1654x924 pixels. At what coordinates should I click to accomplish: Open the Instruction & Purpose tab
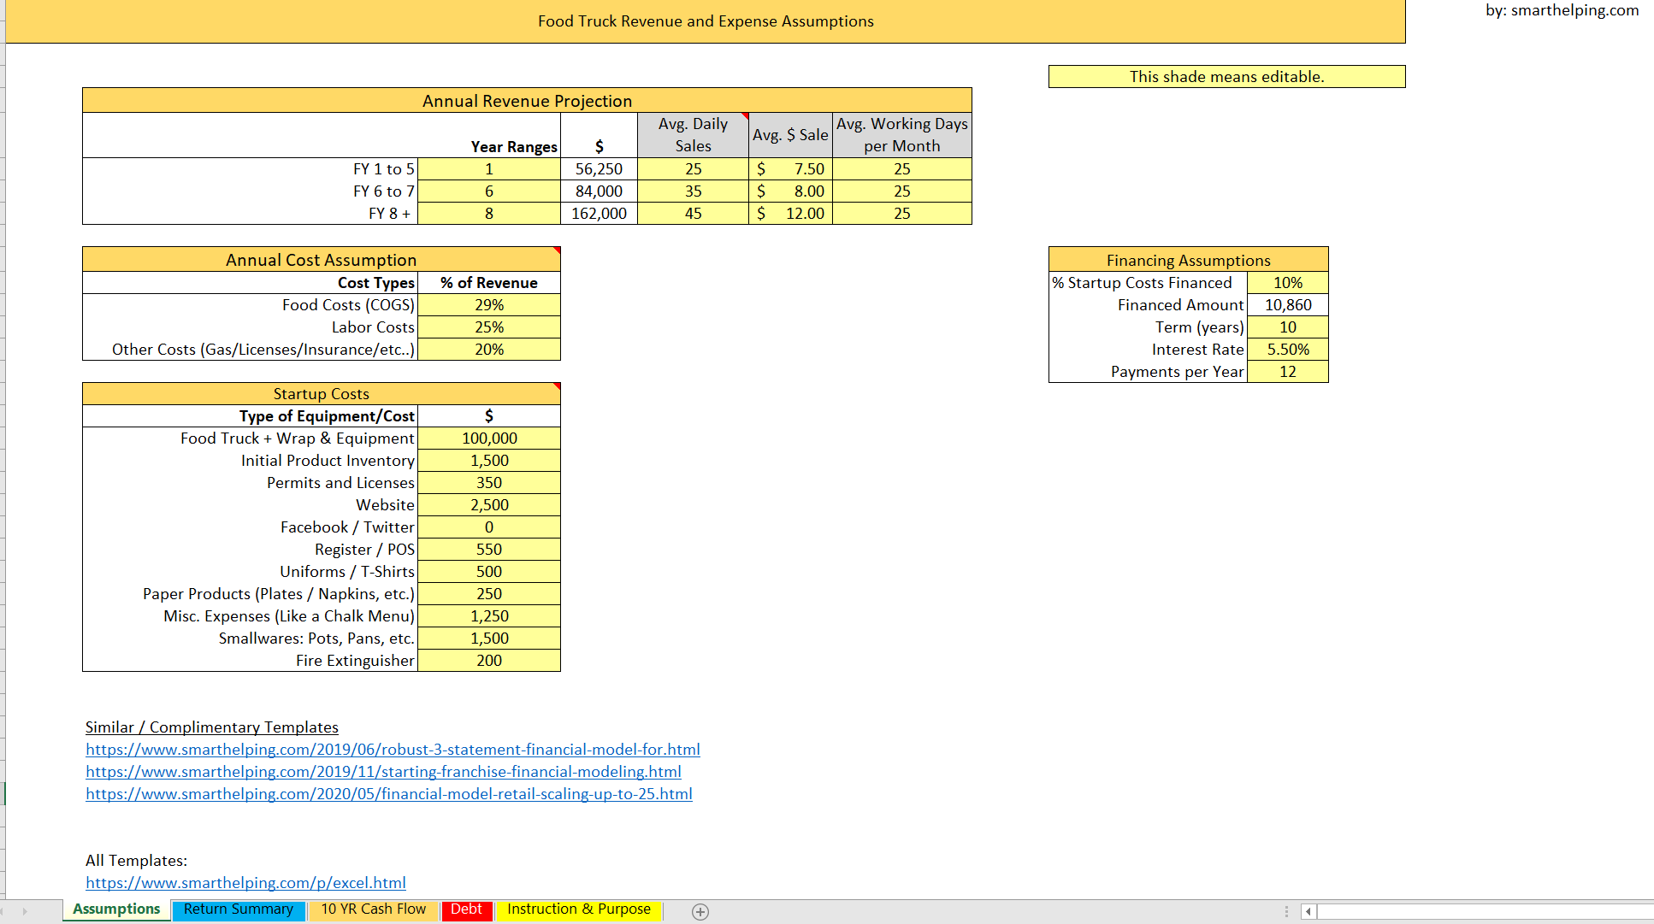tap(578, 909)
